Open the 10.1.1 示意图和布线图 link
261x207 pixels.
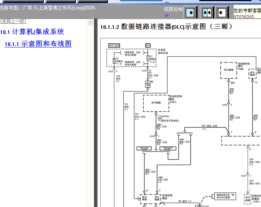click(38, 44)
